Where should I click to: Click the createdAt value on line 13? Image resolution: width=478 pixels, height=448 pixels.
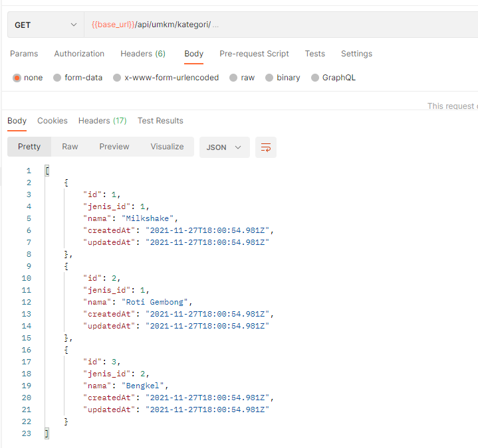tap(207, 315)
